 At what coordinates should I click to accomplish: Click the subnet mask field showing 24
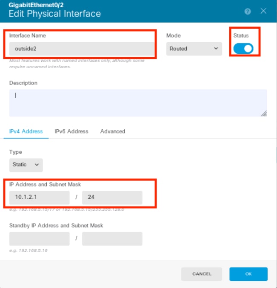112,198
